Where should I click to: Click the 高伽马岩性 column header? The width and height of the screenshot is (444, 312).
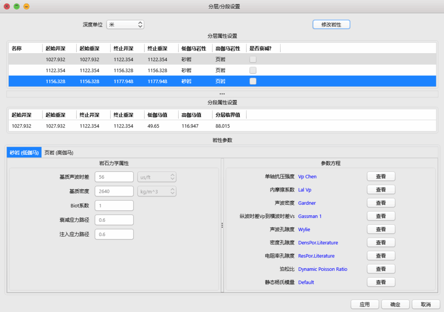pyautogui.click(x=229, y=49)
